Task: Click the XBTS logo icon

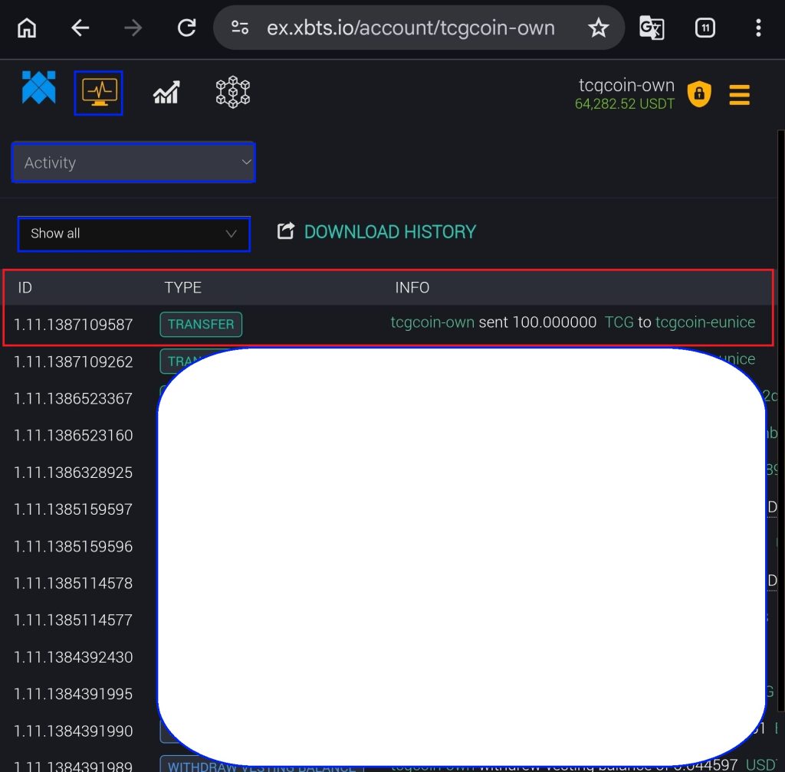Action: pyautogui.click(x=38, y=87)
